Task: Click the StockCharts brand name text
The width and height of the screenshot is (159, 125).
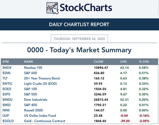Action: click(x=86, y=8)
